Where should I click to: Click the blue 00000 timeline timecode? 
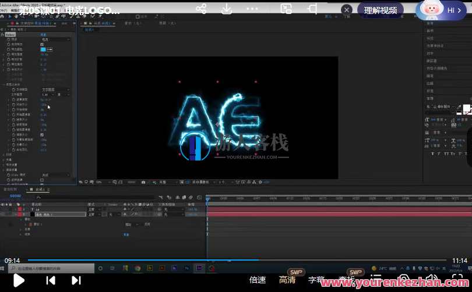[x=15, y=196]
